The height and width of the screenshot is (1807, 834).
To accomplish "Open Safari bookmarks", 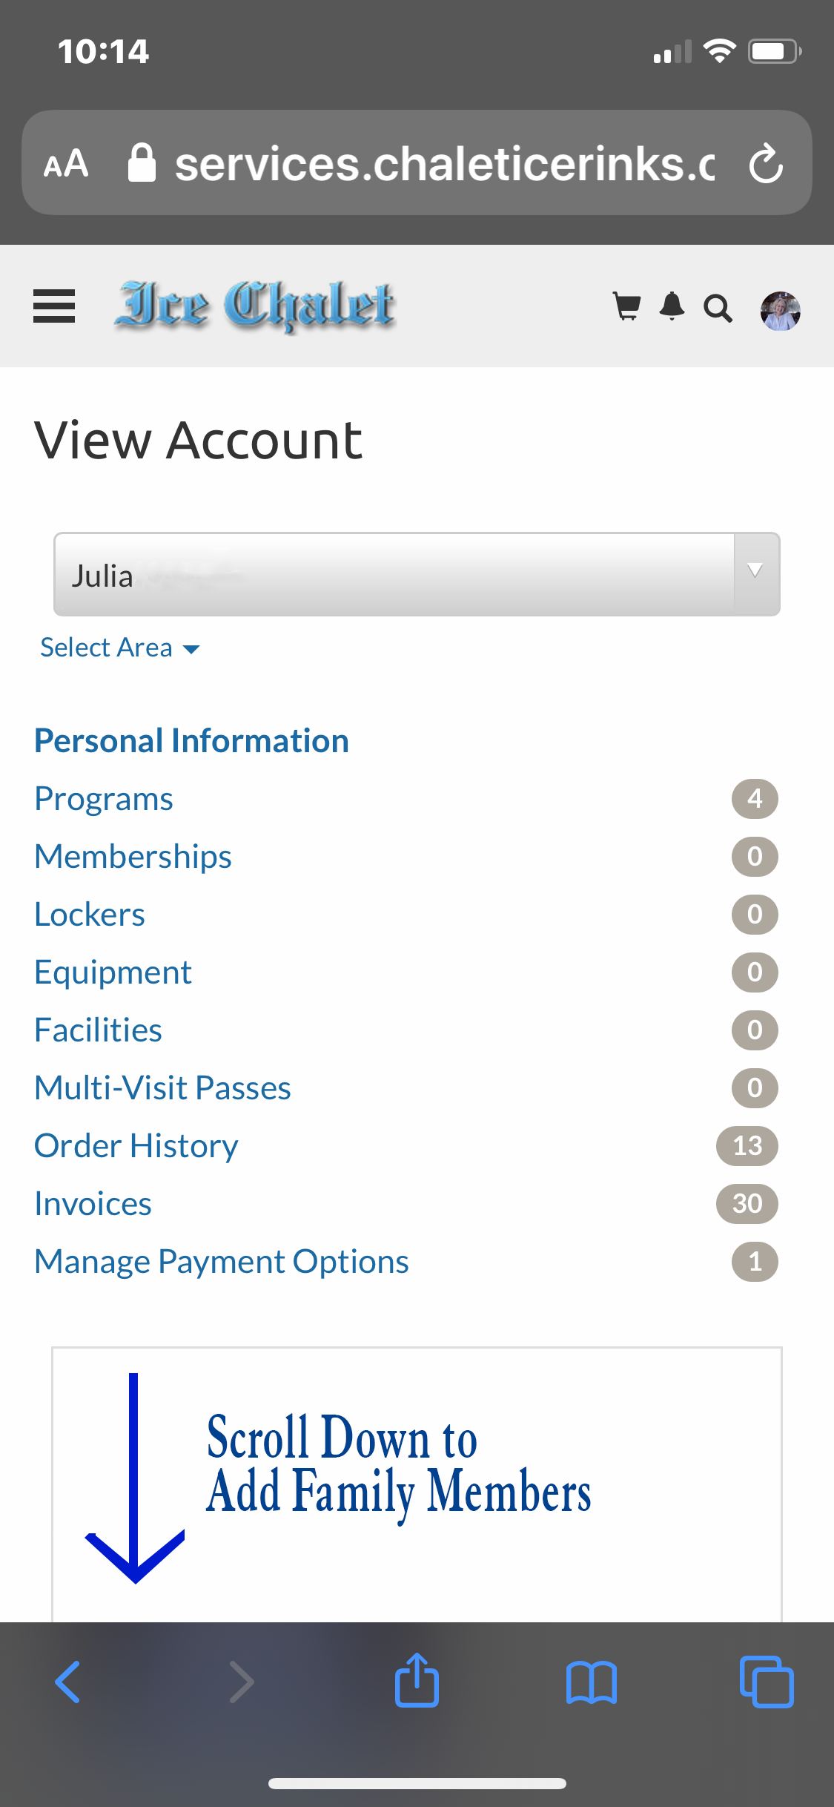I will coord(591,1682).
